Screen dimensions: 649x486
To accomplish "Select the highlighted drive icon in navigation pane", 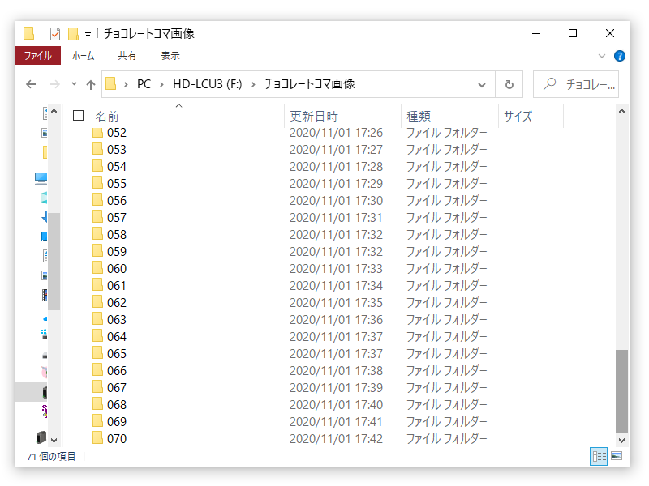I will (45, 392).
